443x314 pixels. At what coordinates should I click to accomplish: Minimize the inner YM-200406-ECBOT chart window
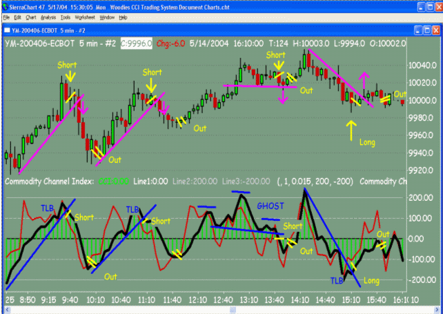click(417, 31)
